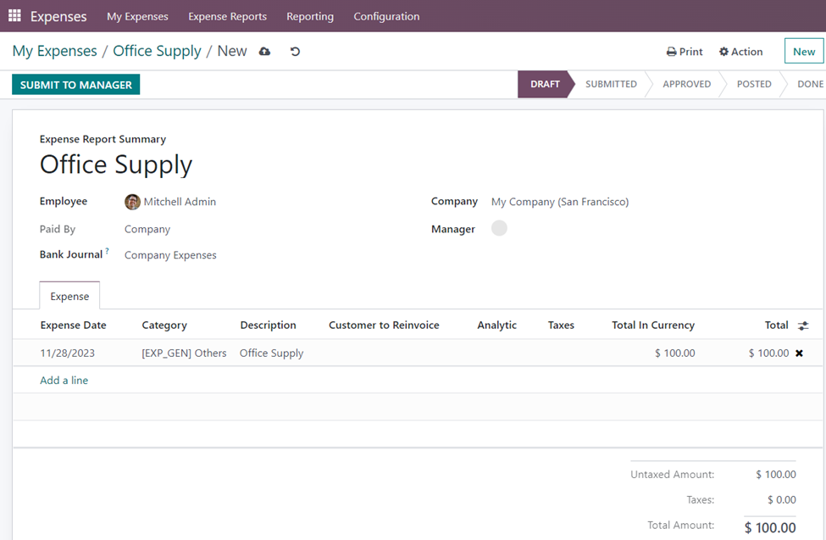826x540 pixels.
Task: Click the Office Supply title field
Action: [x=116, y=164]
